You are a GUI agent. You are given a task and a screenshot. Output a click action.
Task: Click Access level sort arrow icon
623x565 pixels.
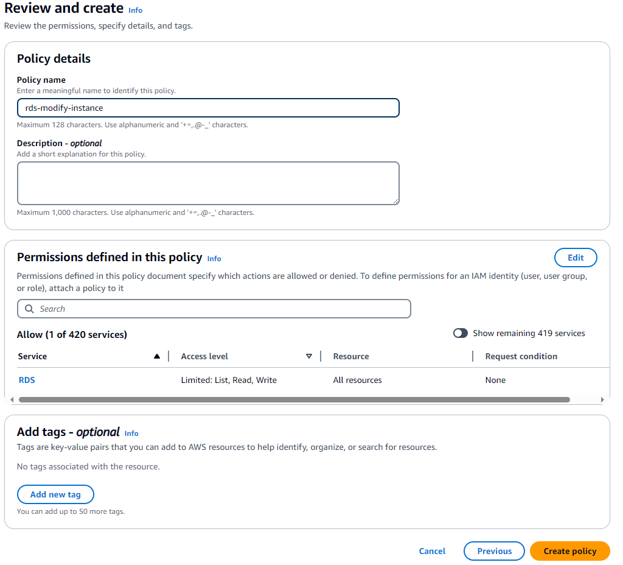click(309, 356)
